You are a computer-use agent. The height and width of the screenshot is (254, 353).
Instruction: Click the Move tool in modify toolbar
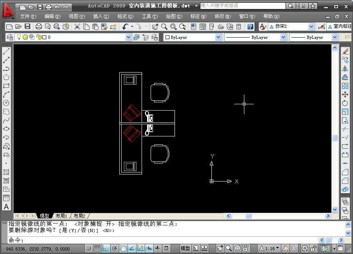pos(345,94)
